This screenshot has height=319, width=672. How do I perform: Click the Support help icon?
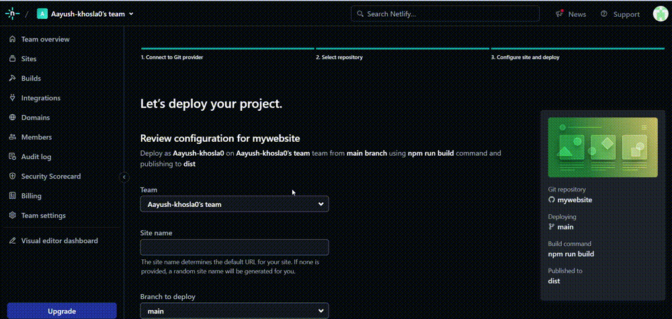coord(604,13)
